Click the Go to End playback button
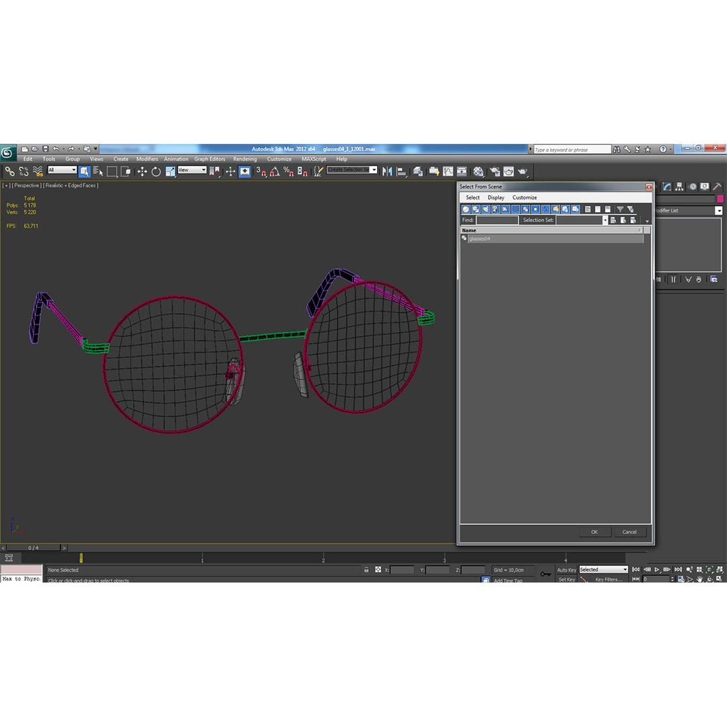 (x=678, y=570)
